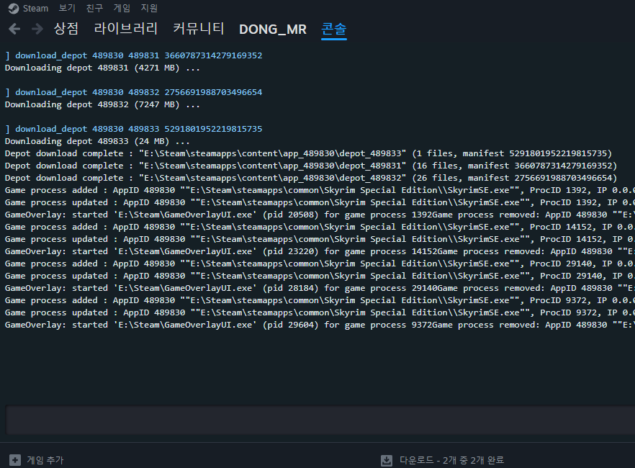Open 다운로드 - 2개 중 2개 완료 status
The image size is (635, 468).
[451, 460]
